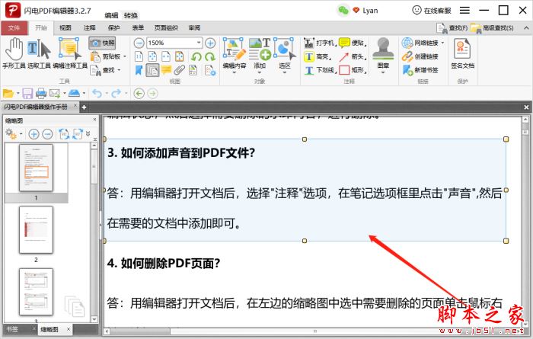Choose the Highlight (高亮) tool
The width and height of the screenshot is (533, 339).
318,56
